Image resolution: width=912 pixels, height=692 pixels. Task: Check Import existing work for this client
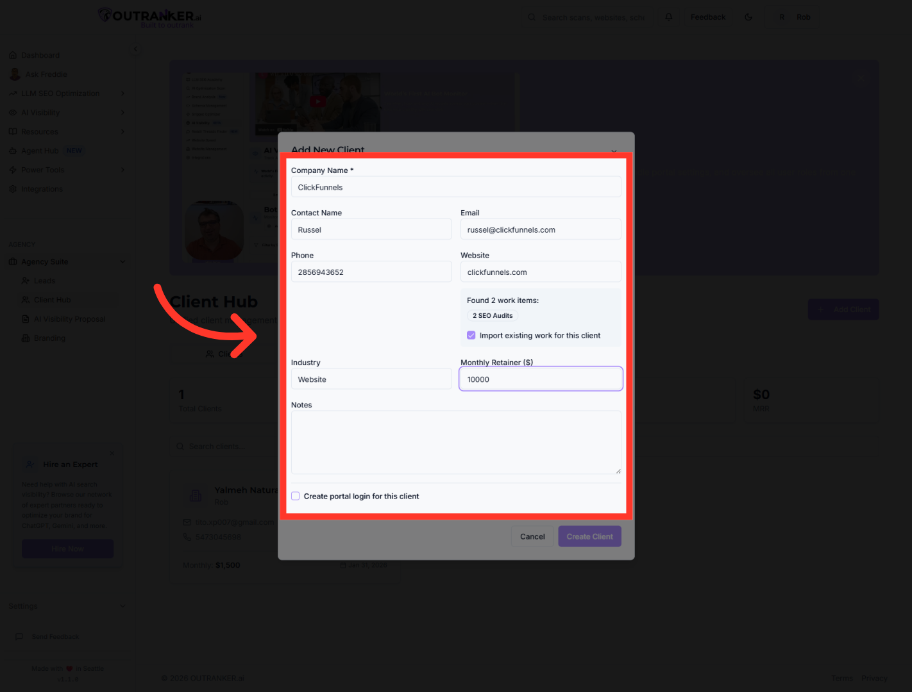pyautogui.click(x=471, y=336)
